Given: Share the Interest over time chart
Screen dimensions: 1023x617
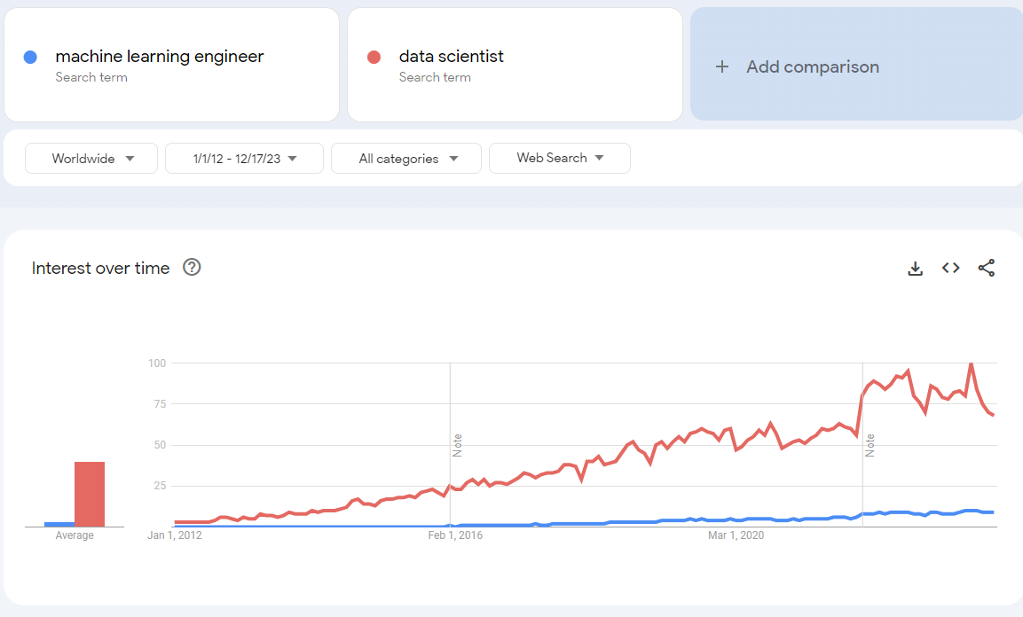Looking at the screenshot, I should pyautogui.click(x=987, y=268).
